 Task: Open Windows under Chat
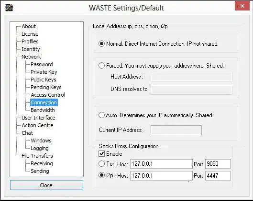tap(41, 141)
